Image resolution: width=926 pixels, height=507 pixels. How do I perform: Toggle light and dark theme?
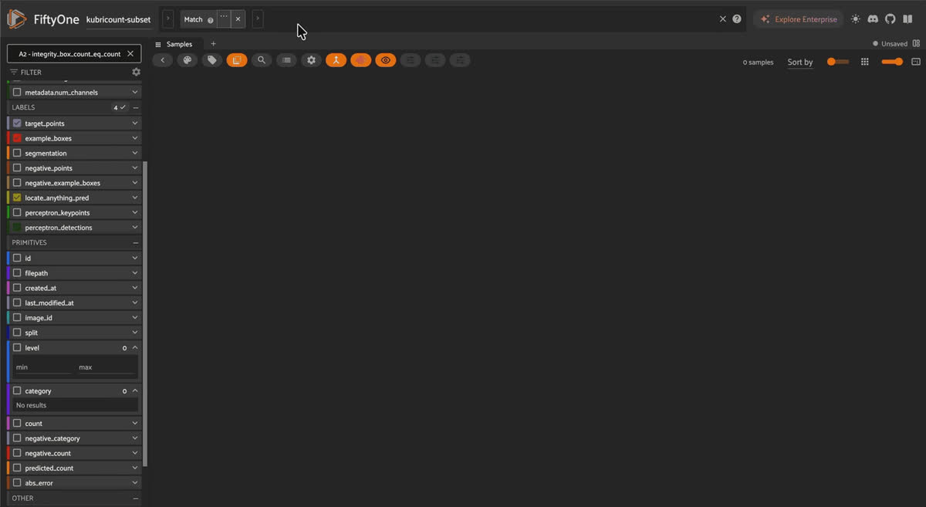pos(855,19)
